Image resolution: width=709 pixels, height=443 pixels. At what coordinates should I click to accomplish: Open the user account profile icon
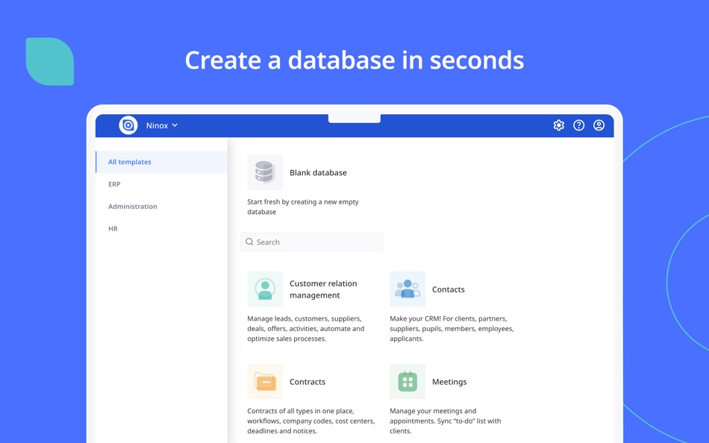pyautogui.click(x=599, y=125)
